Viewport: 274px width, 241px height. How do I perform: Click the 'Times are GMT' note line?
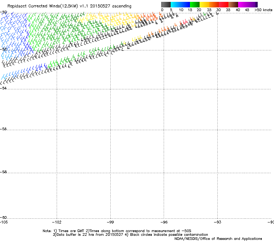pyautogui.click(x=117, y=231)
